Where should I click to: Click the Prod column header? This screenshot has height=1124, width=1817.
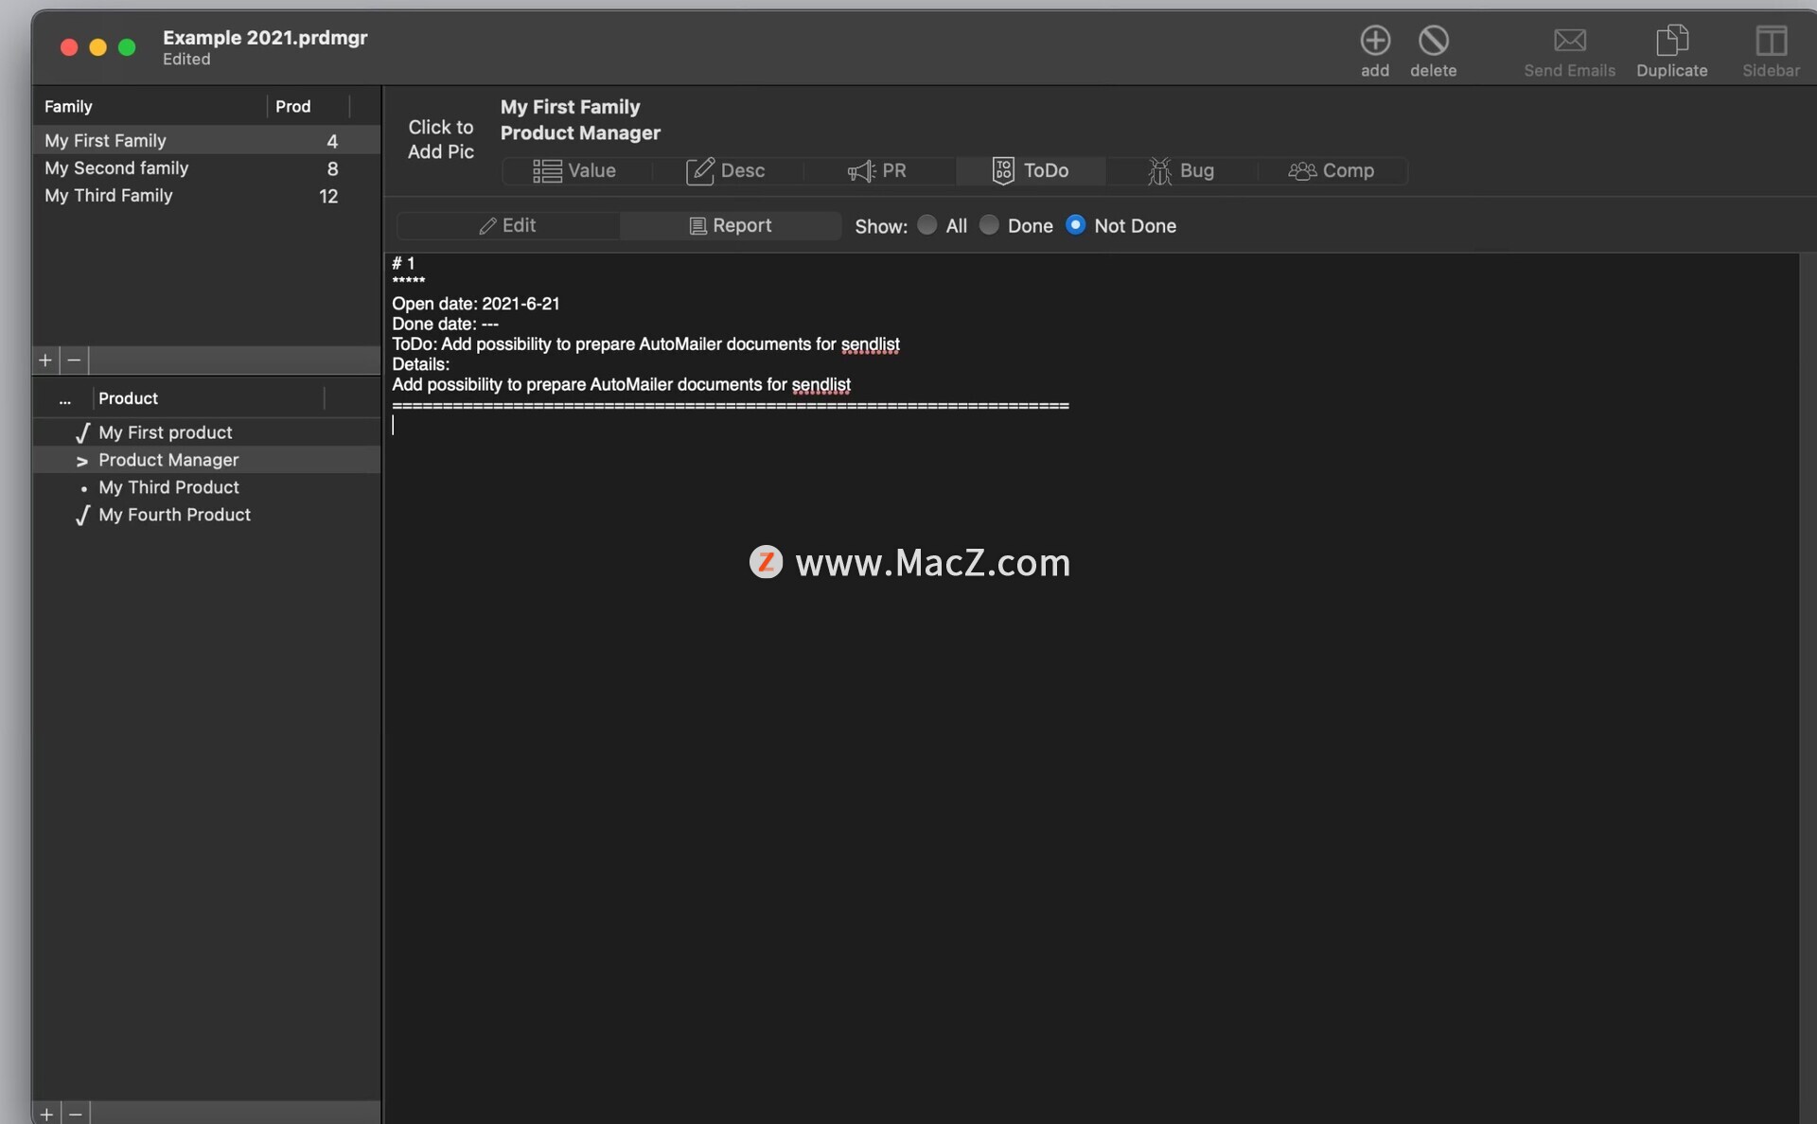pos(308,107)
